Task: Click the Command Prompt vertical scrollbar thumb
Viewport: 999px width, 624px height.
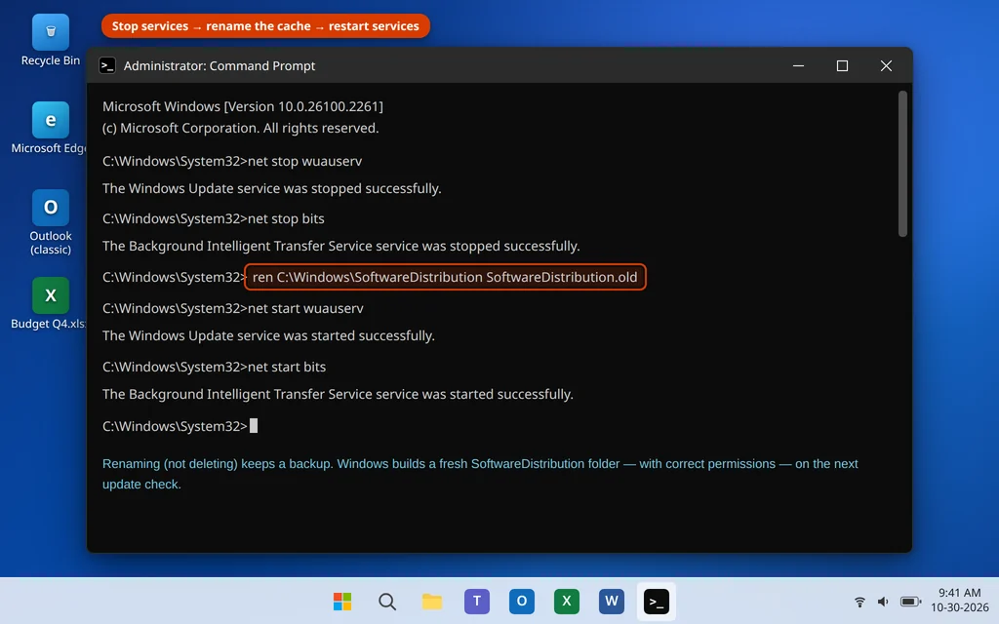Action: (902, 164)
